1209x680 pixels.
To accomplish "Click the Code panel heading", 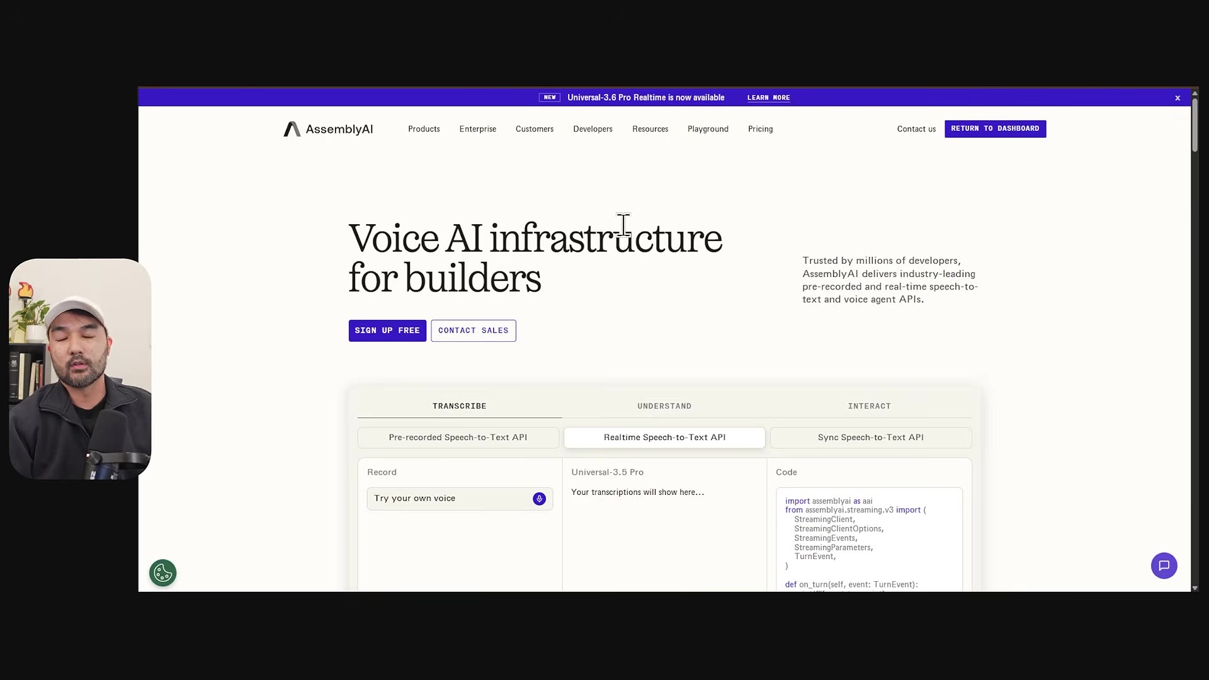I will [786, 472].
